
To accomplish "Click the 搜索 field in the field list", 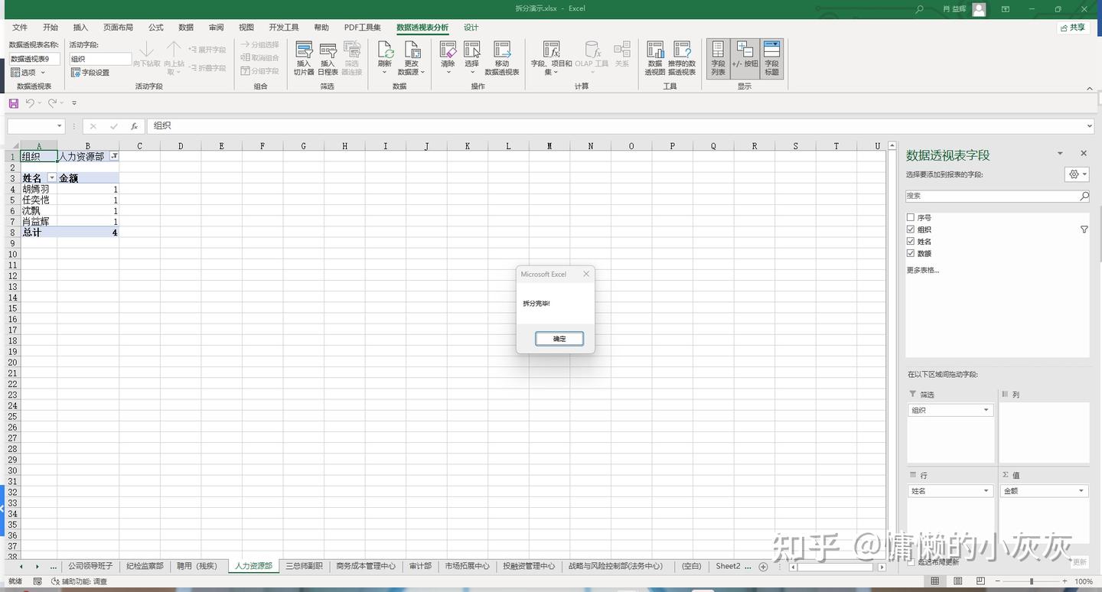I will (993, 195).
